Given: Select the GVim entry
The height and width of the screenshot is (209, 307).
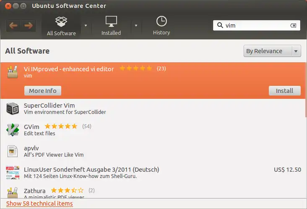Looking at the screenshot, I should click(x=153, y=130).
